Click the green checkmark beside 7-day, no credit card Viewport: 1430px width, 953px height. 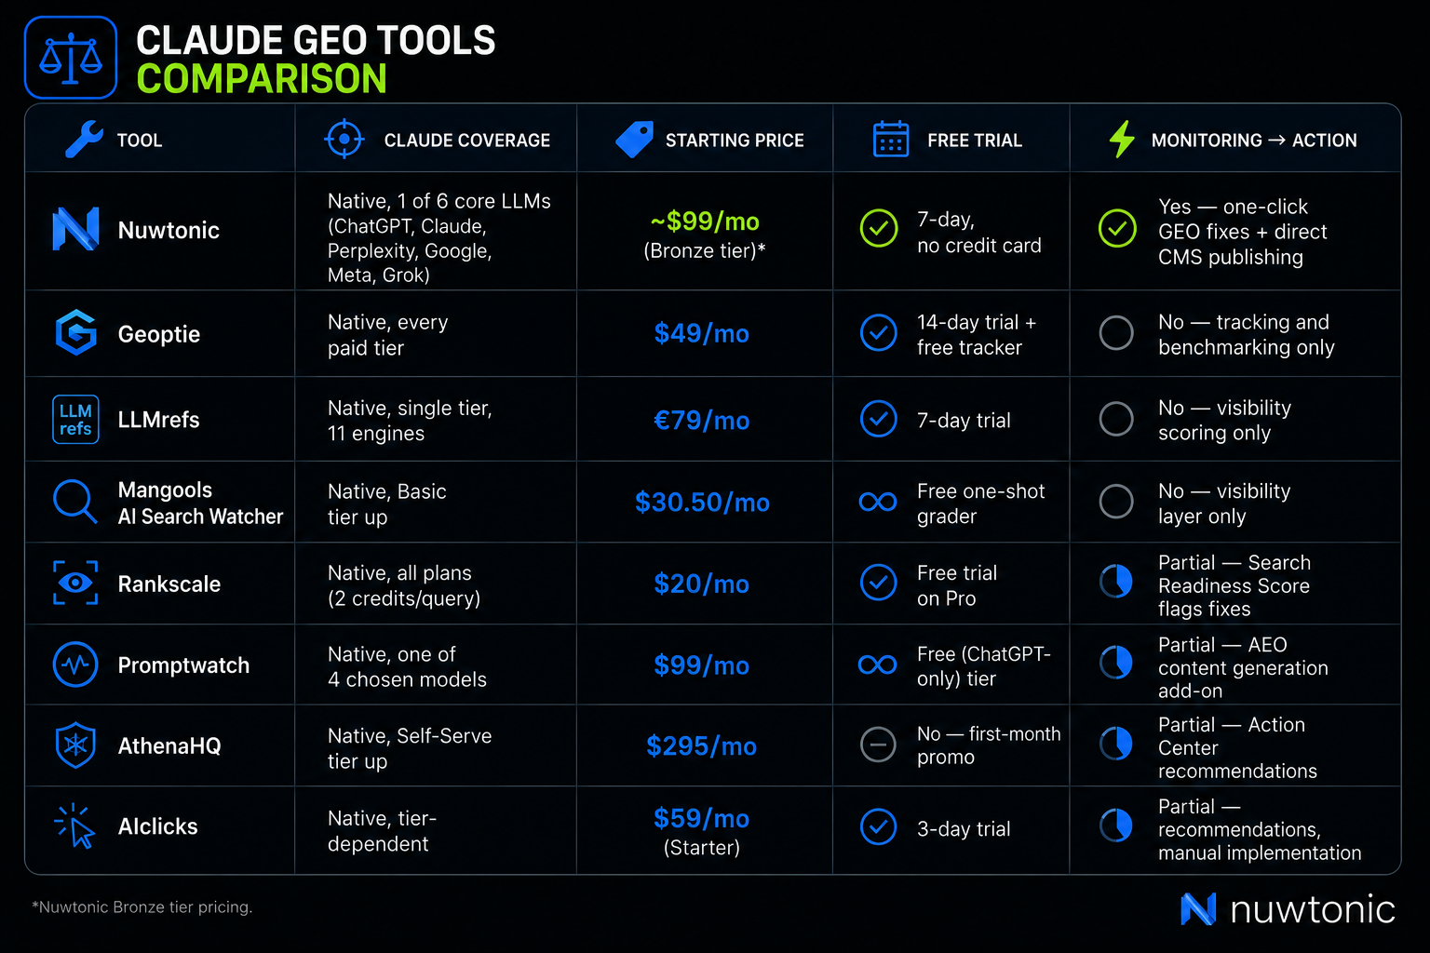tap(879, 228)
